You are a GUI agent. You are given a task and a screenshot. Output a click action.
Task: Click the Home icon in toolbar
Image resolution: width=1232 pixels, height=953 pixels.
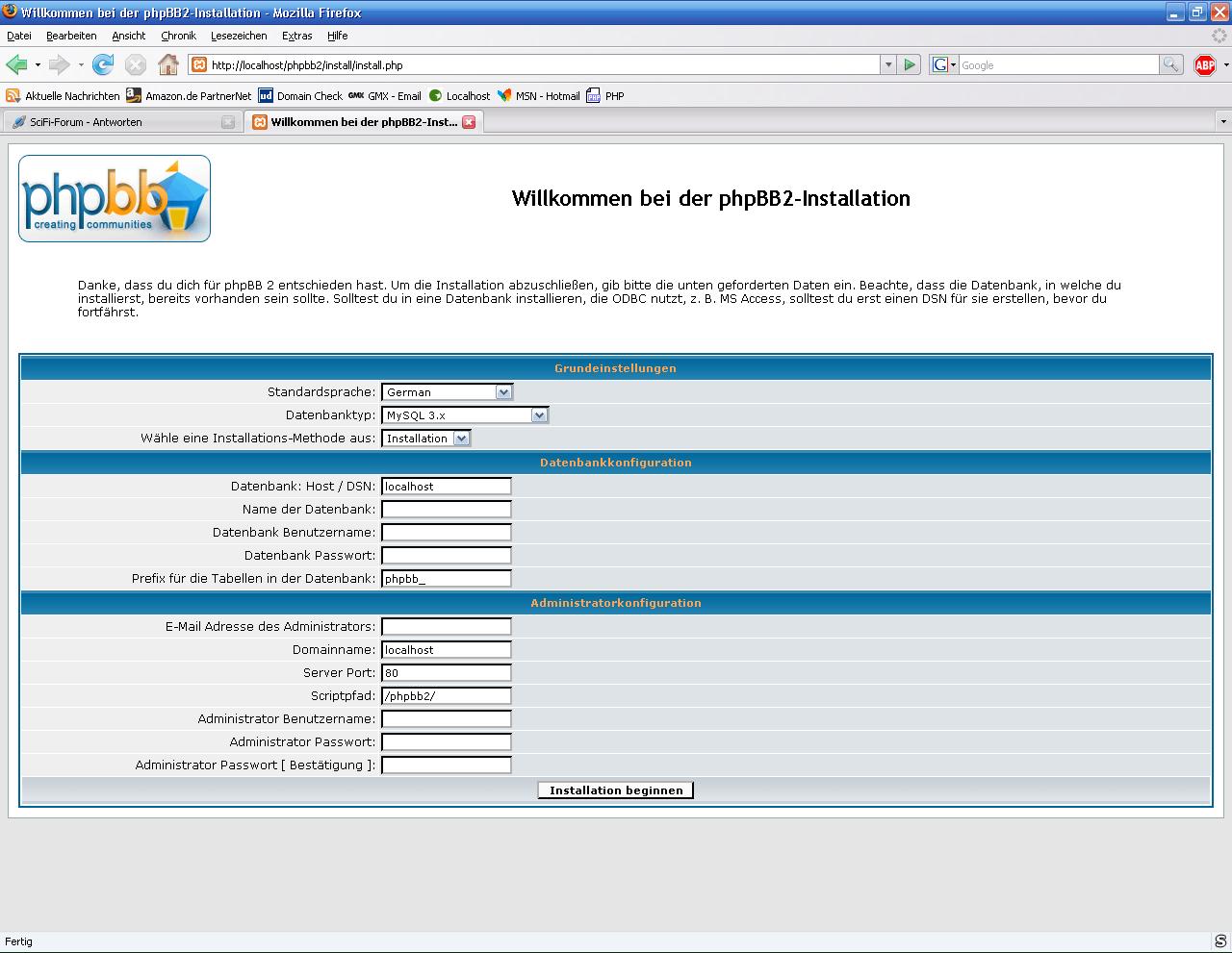pyautogui.click(x=168, y=65)
